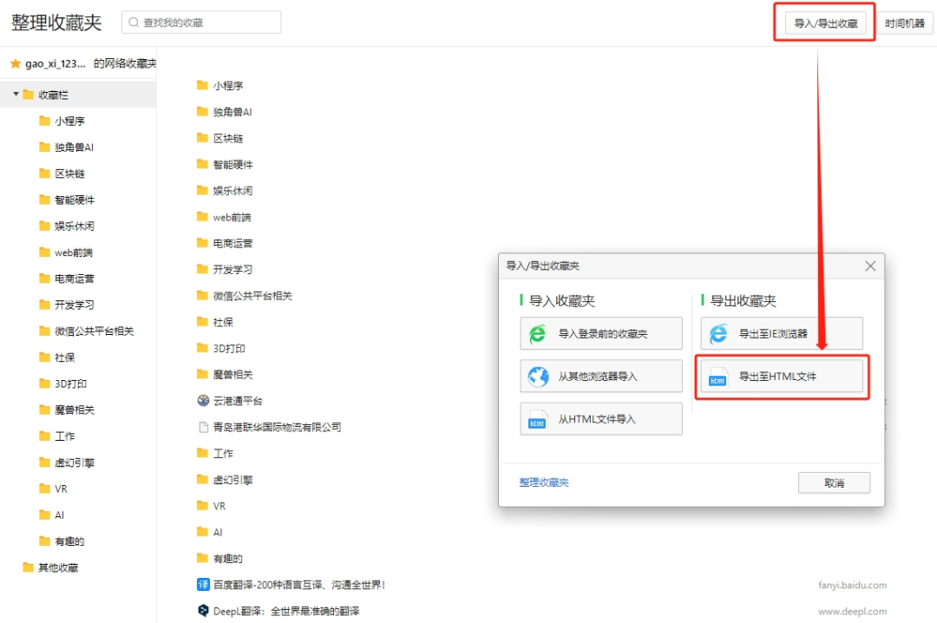
Task: Click folder icon of 开发学习 in main list
Action: (x=202, y=270)
